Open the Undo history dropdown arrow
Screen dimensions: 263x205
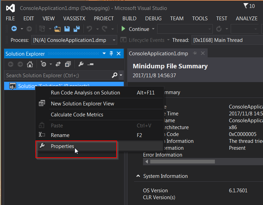(x=97, y=29)
